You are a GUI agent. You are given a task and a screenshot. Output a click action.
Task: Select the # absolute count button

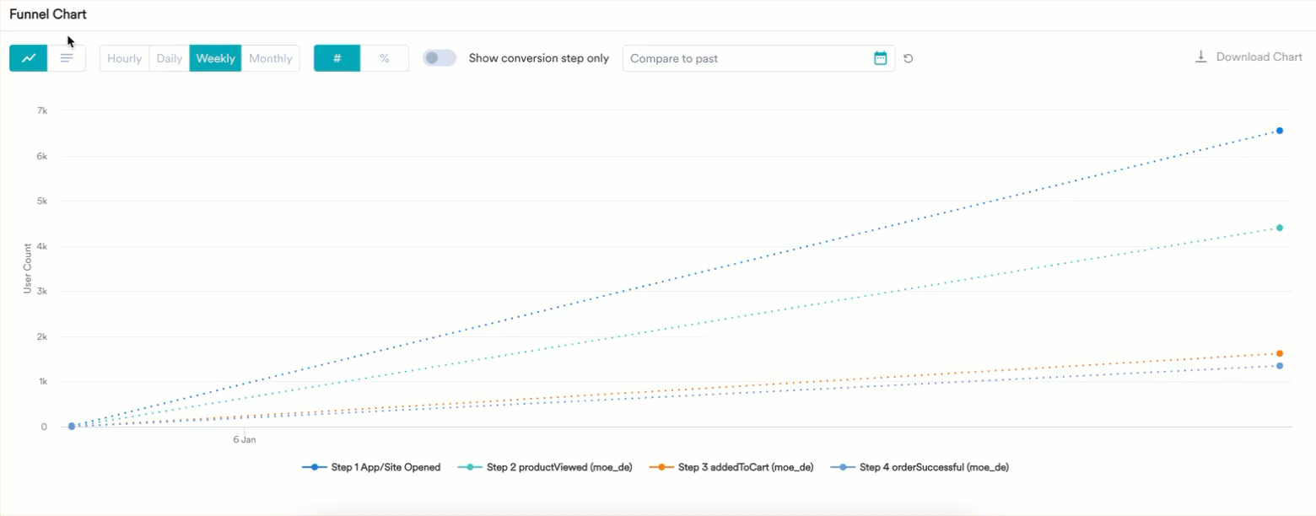337,58
